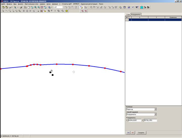Click the create new object icon with blue dot
Viewport: 182px width, 138px height.
(81, 7)
